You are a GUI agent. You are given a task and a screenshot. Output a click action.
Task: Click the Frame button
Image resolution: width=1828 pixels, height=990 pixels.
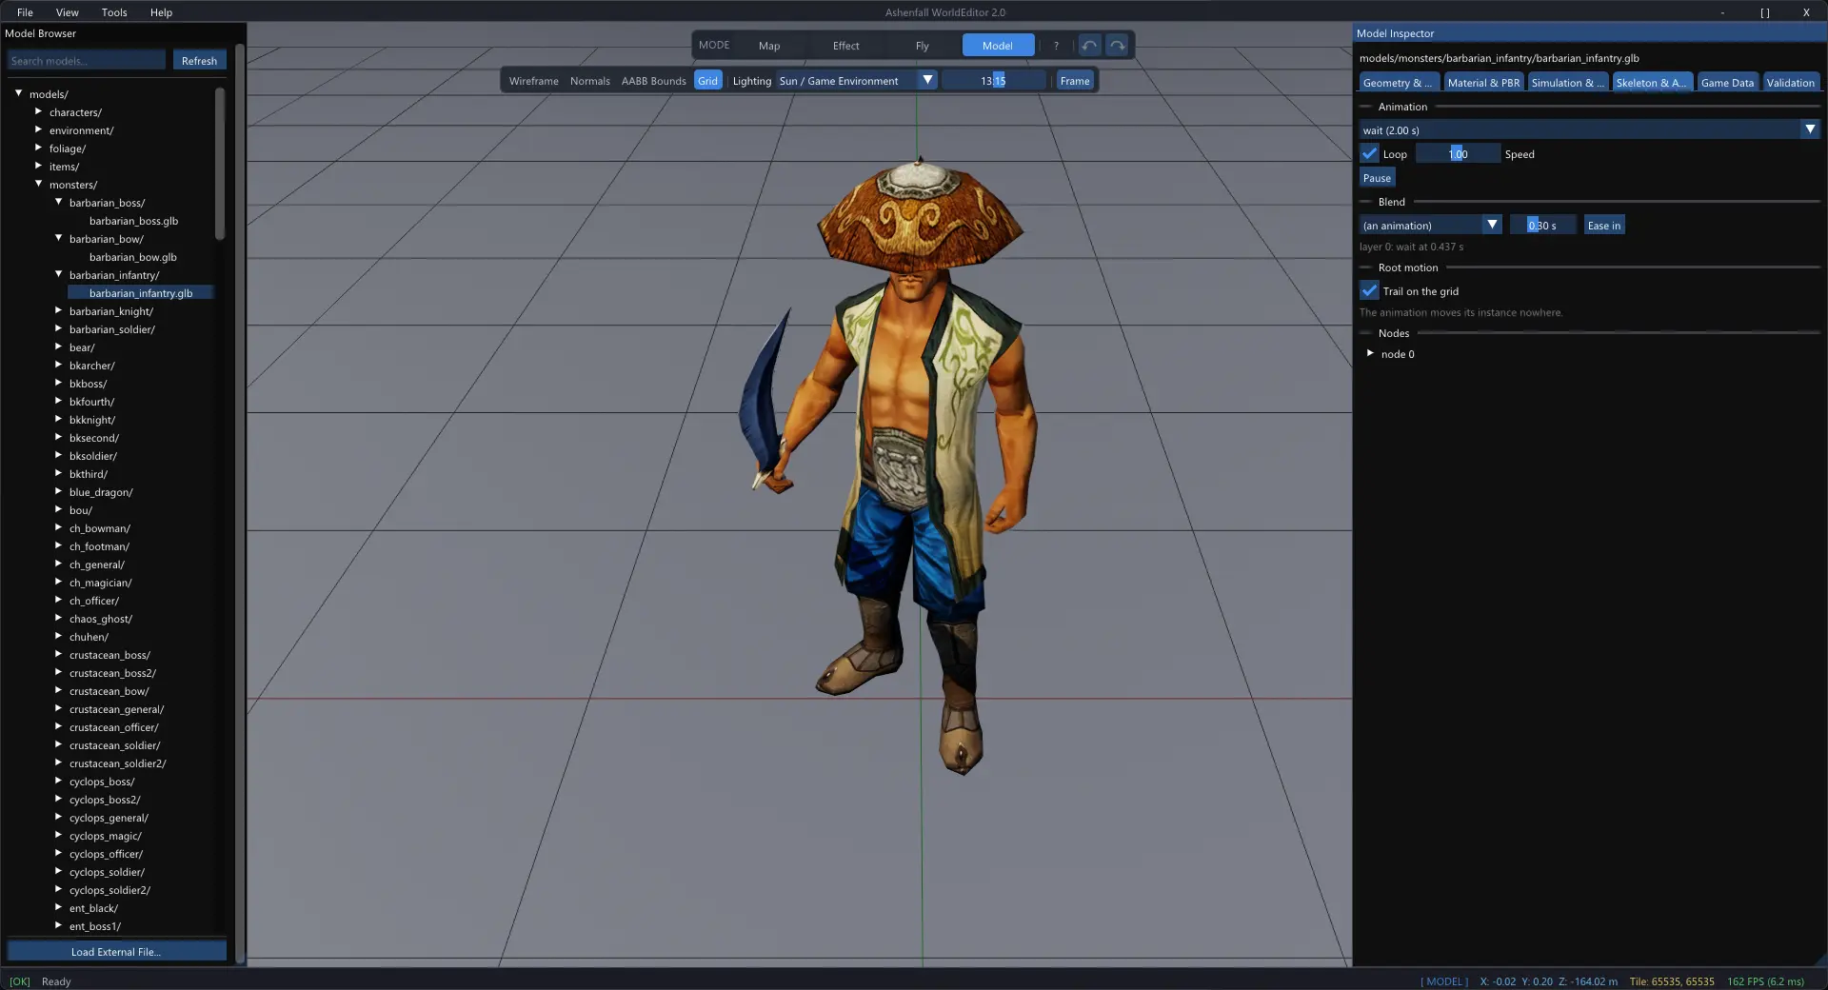coord(1075,81)
